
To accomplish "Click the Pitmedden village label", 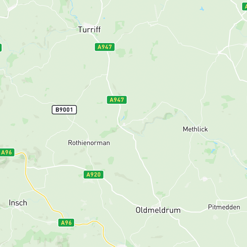I will pos(224,207).
